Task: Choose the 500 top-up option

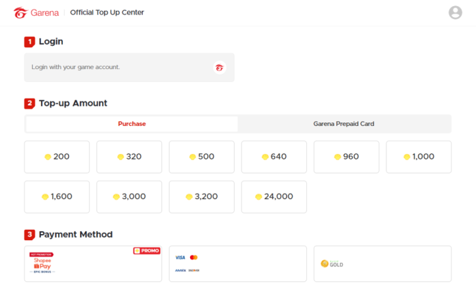Action: coord(202,157)
